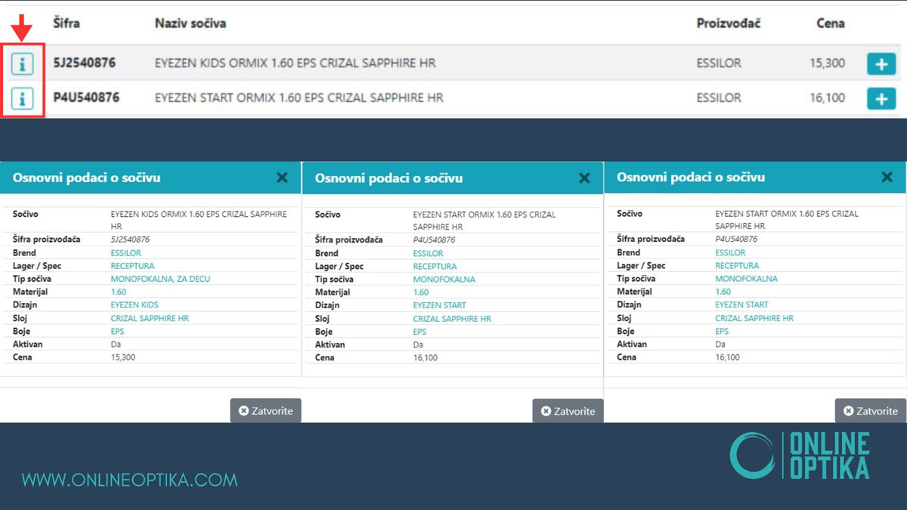Image resolution: width=907 pixels, height=510 pixels.
Task: Open the MONOFOKALNA, ZA DECU lens type link
Action: [160, 279]
